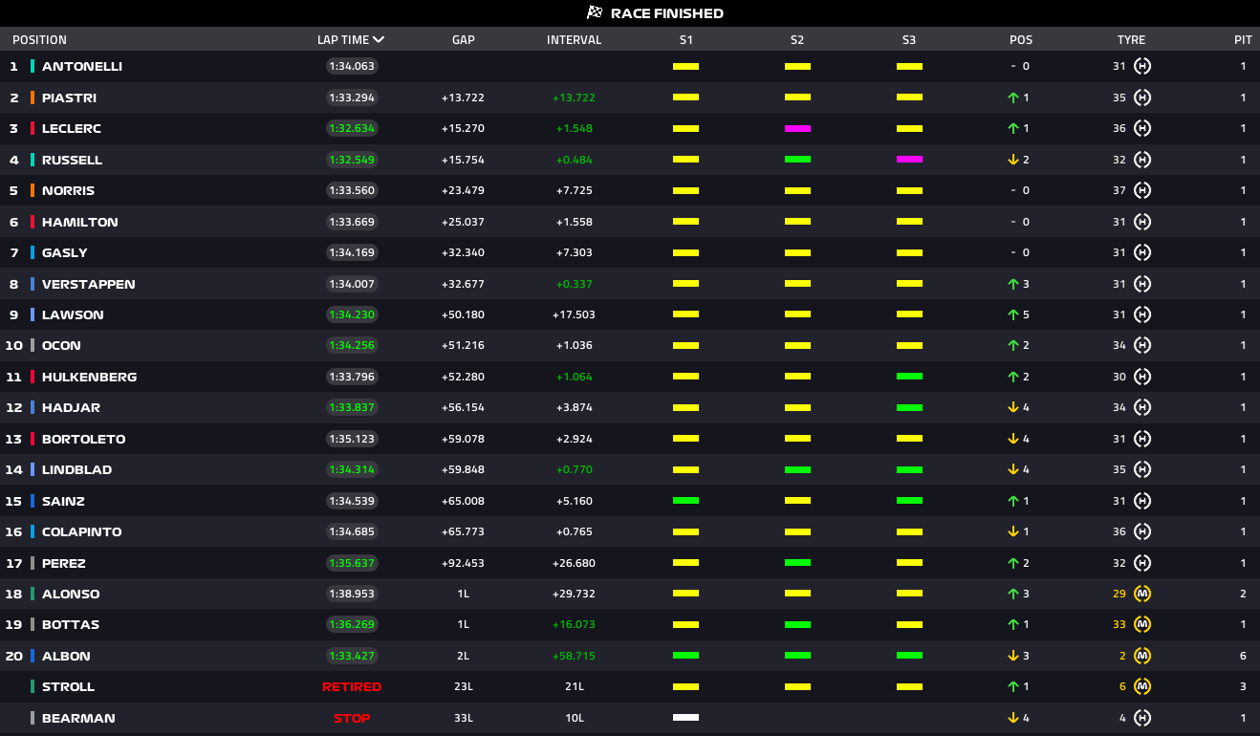Click Albon's lap time 1:33.427
The image size is (1260, 736).
tap(352, 656)
